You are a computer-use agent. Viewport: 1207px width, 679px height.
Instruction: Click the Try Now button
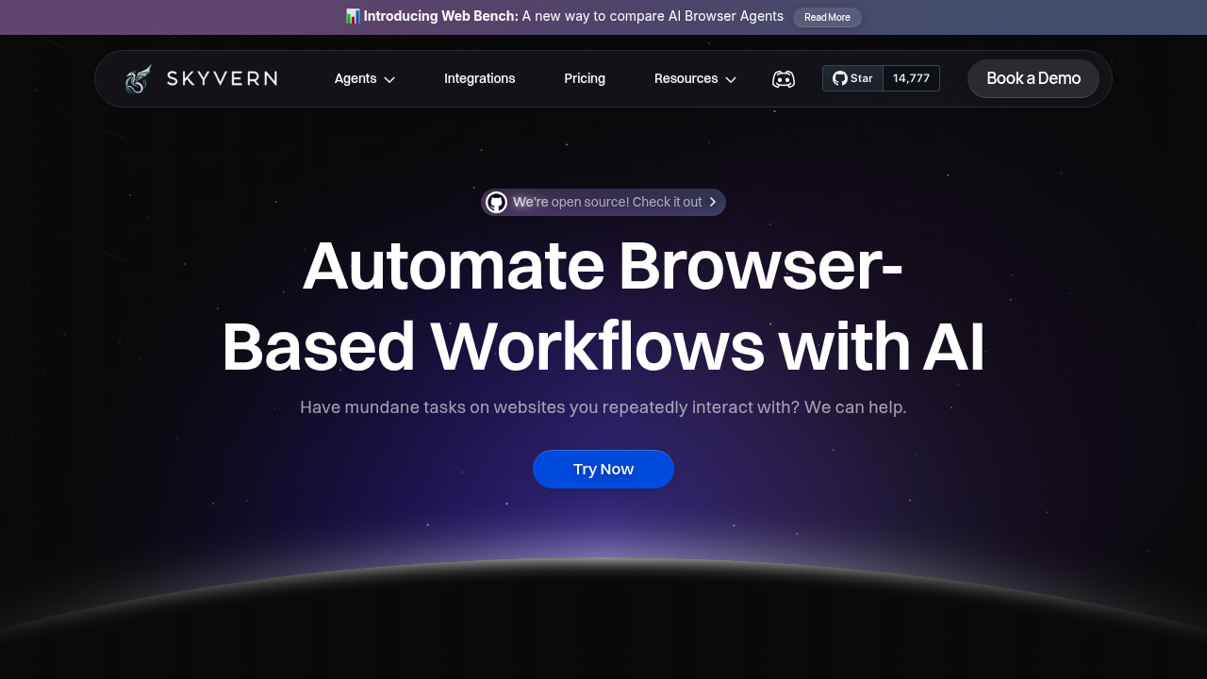coord(603,469)
